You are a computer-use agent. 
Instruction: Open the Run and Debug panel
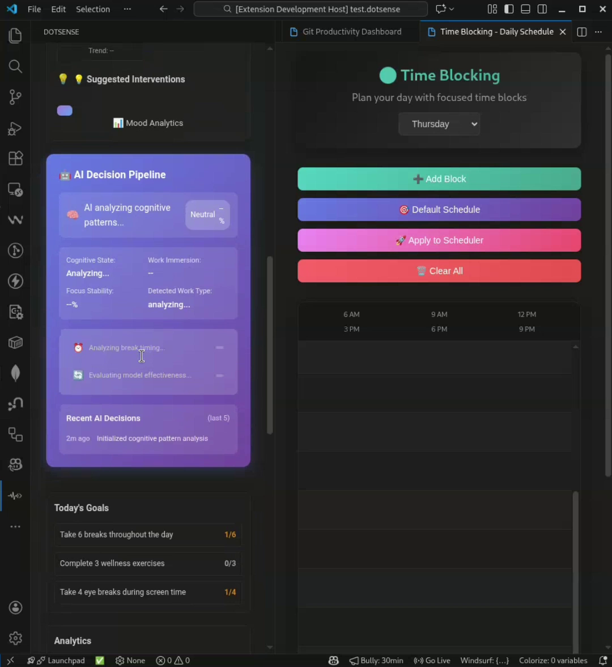pos(15,129)
